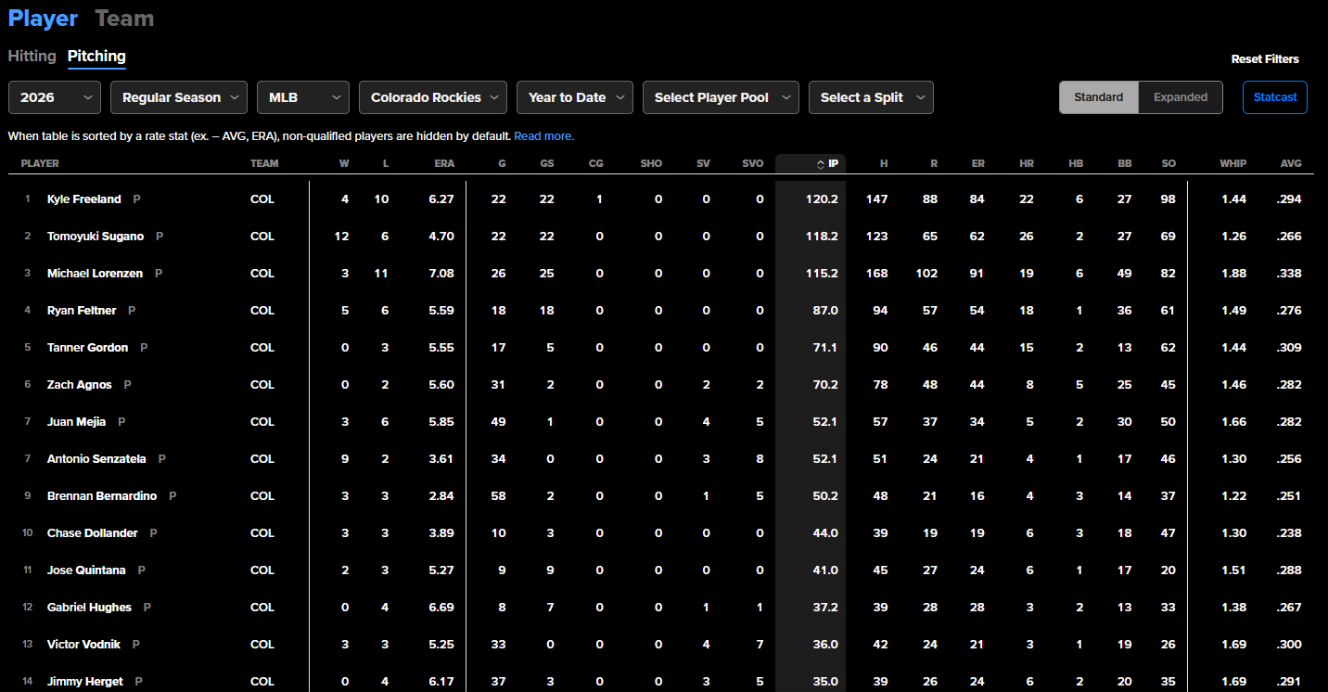Click Freeland's 98 strikeouts value
1328x692 pixels.
coord(1168,199)
